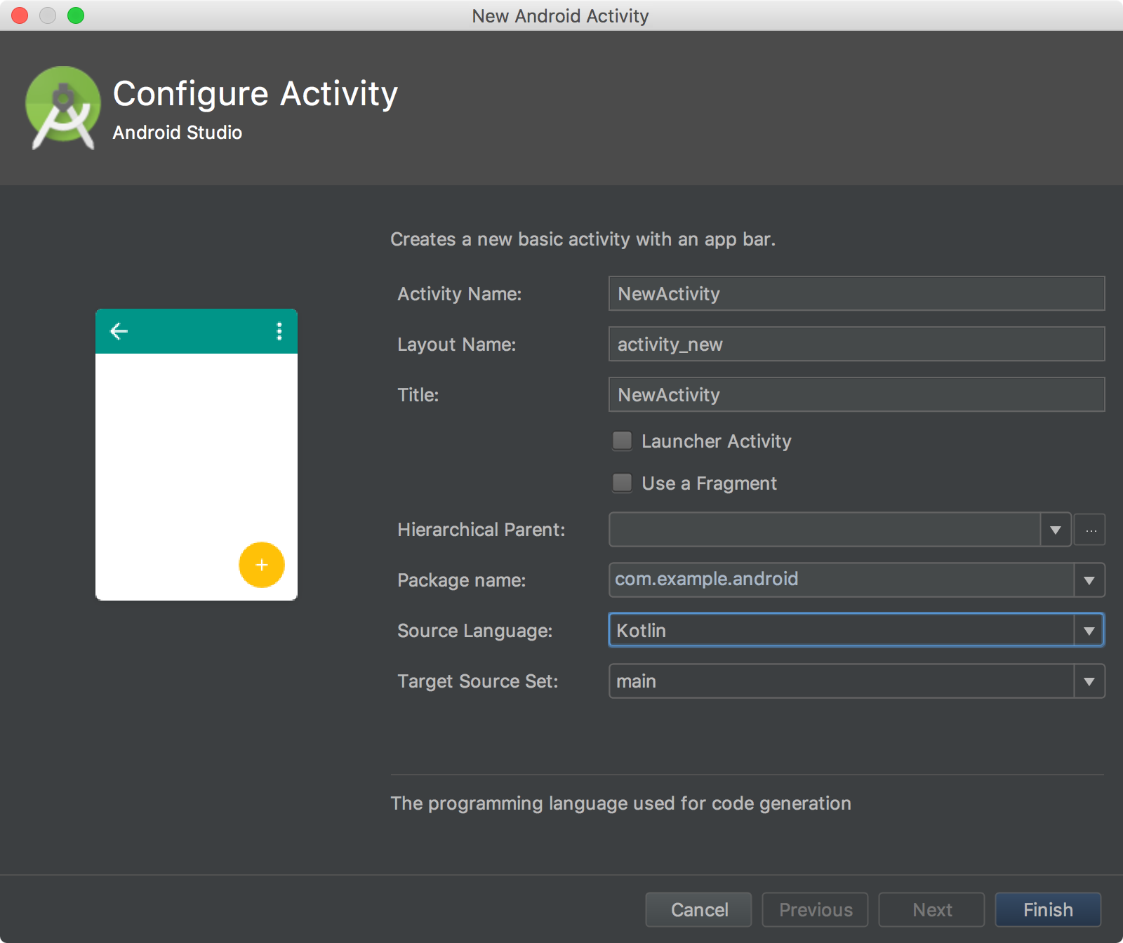Click the back arrow in activity preview

[x=119, y=331]
